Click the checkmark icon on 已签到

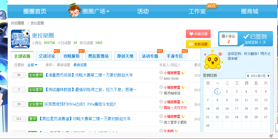click(246, 37)
